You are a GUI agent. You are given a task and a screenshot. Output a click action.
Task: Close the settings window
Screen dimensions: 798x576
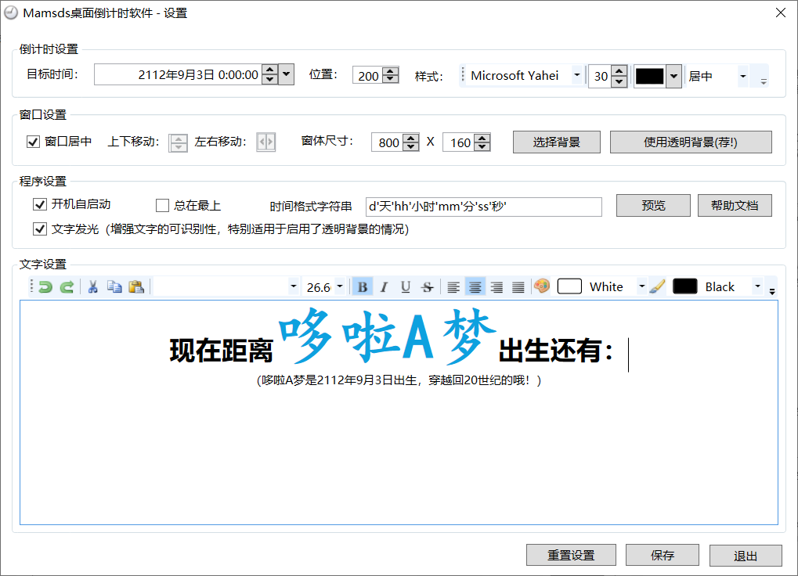[x=781, y=13]
